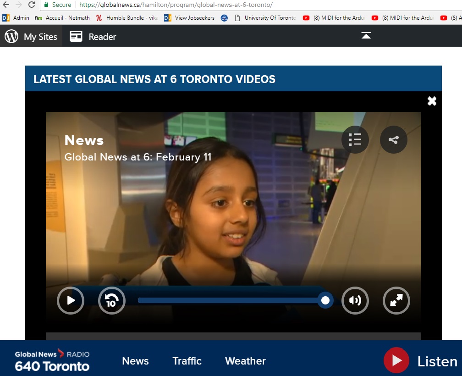462x376 pixels.
Task: Open Humble Bundle bookmark
Action: click(127, 18)
